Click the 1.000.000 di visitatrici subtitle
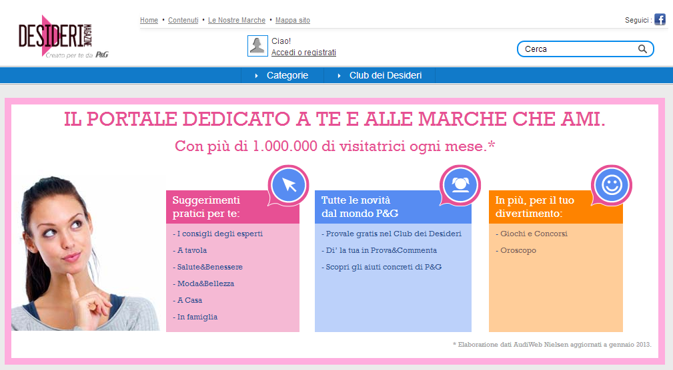The height and width of the screenshot is (370, 673). [x=335, y=146]
